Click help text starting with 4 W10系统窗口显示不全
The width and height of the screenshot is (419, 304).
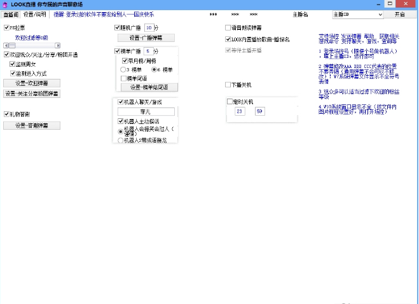(x=357, y=109)
